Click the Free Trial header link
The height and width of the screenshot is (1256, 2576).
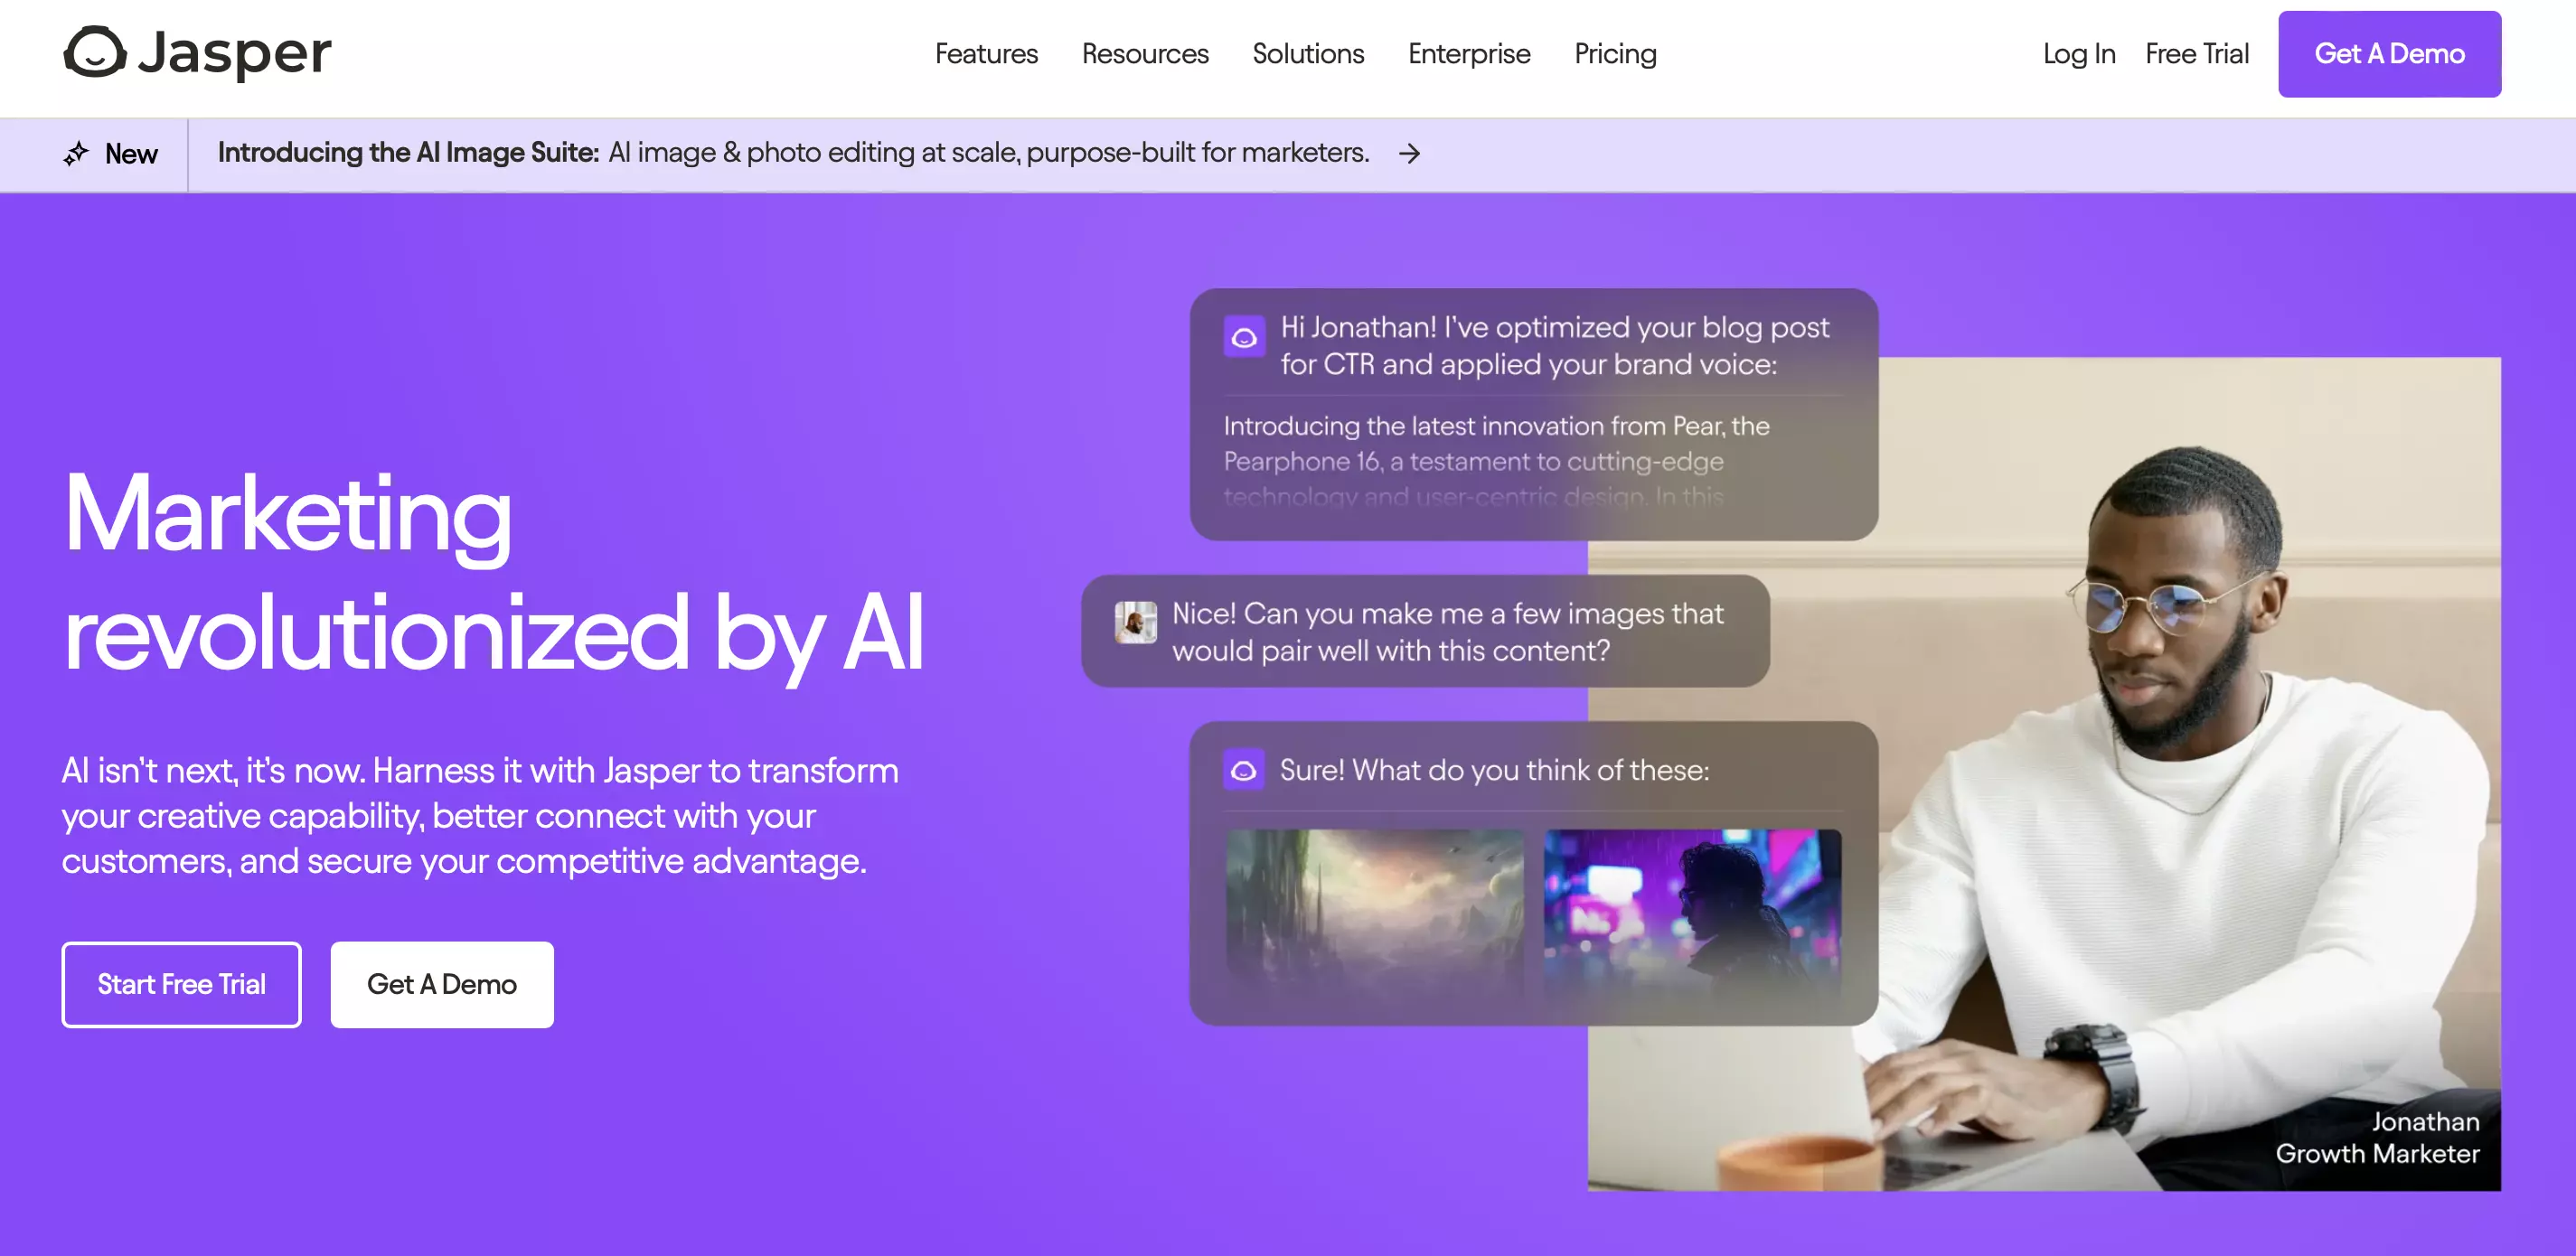(x=2196, y=54)
